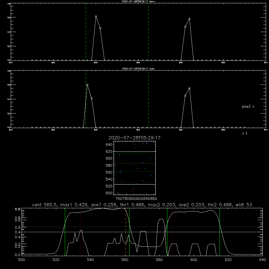Click solid white horizontal line in bottom plot

142,232
